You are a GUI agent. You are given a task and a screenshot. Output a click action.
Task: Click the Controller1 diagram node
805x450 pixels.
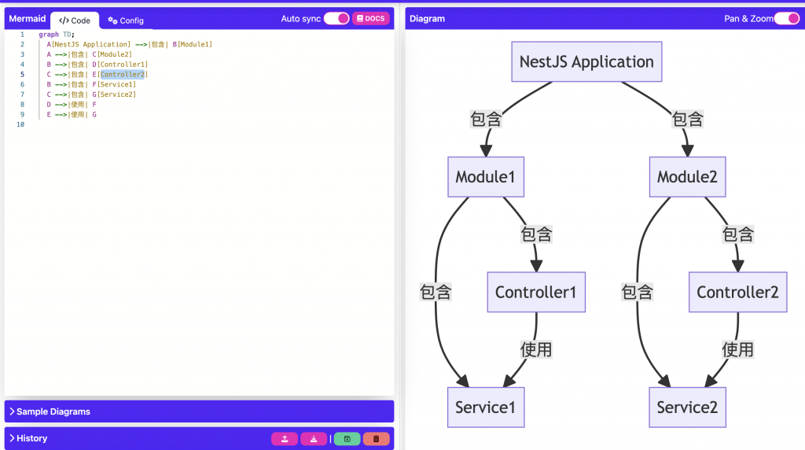coord(536,292)
